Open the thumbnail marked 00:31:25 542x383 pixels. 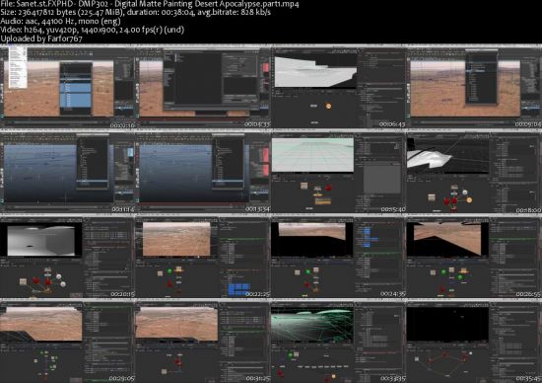203,342
